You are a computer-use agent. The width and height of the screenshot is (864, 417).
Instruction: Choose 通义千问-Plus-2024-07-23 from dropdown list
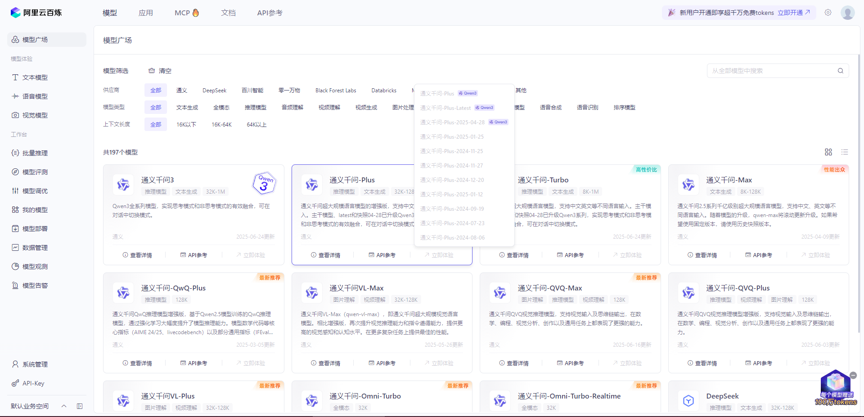(x=464, y=223)
